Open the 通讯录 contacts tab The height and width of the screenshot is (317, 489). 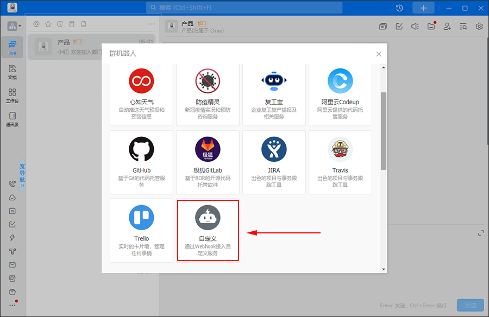tap(12, 119)
